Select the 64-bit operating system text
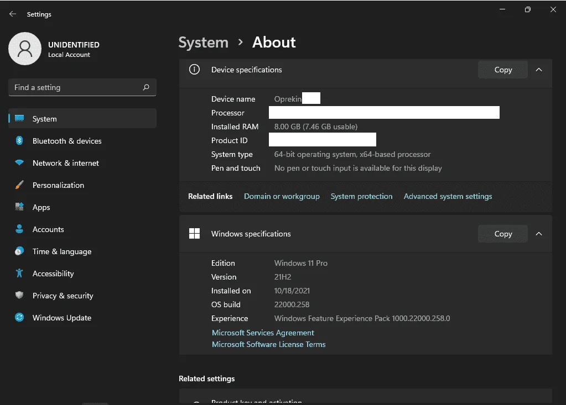This screenshot has height=405, width=566. [352, 154]
